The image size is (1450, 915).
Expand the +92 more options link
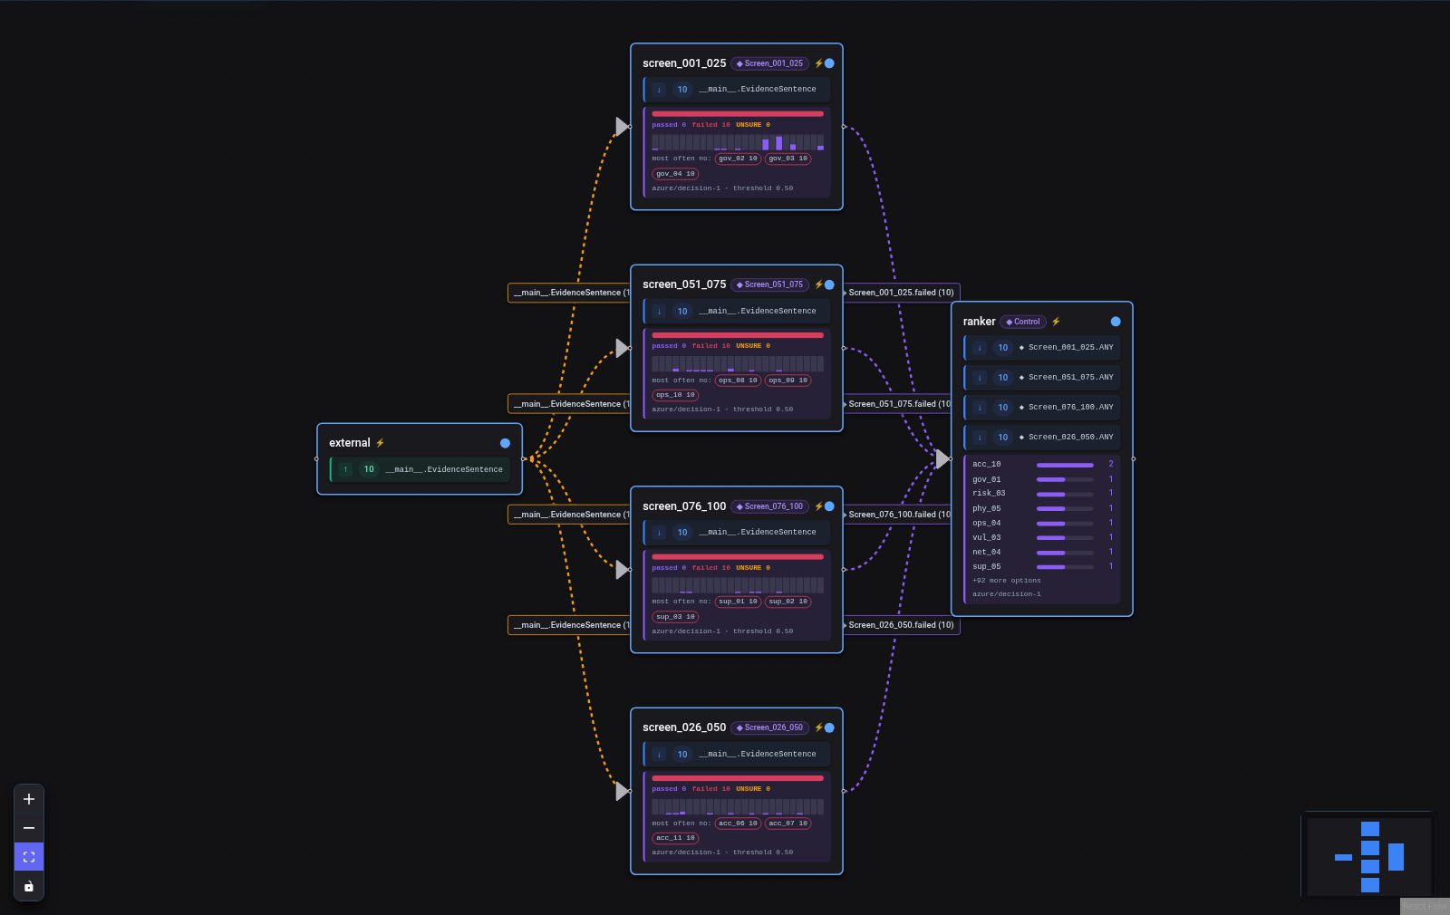(1007, 581)
